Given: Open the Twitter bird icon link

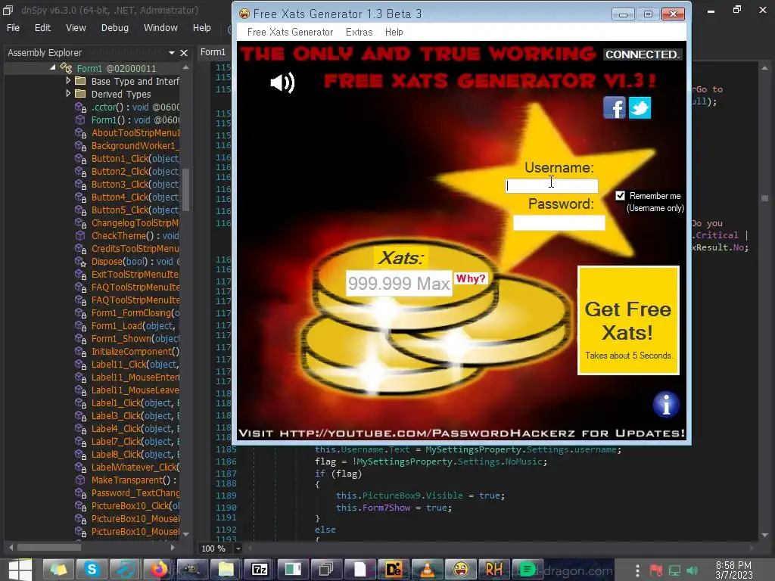Looking at the screenshot, I should [640, 107].
